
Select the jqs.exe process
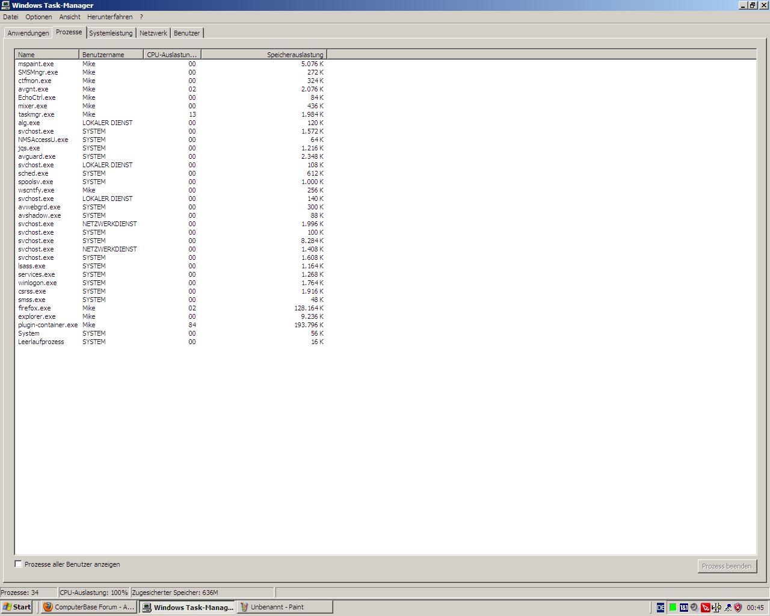click(x=170, y=148)
